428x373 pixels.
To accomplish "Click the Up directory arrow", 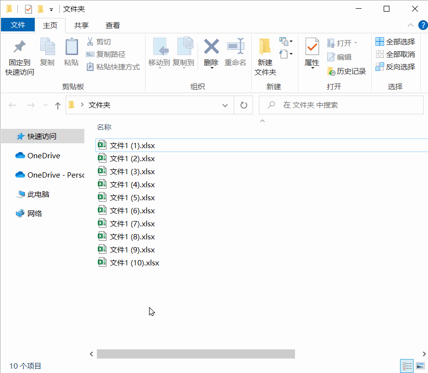I will (58, 105).
